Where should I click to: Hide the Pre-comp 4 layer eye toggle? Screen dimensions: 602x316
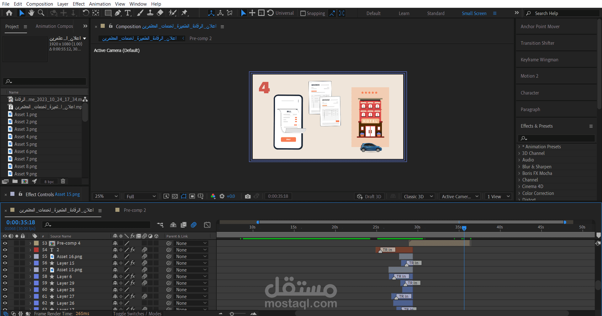click(5, 243)
